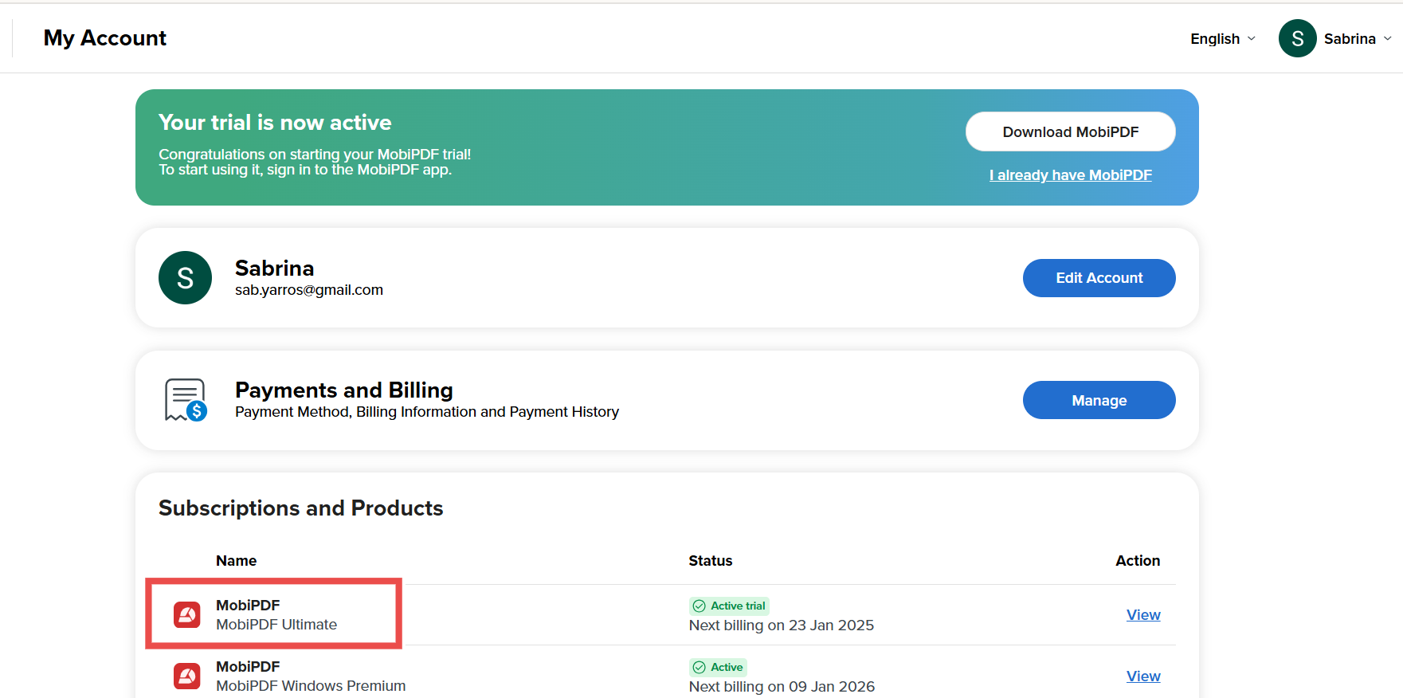The height and width of the screenshot is (698, 1403).
Task: Click the 'MobiPDF Windows Premium' plan name
Action: 311,686
